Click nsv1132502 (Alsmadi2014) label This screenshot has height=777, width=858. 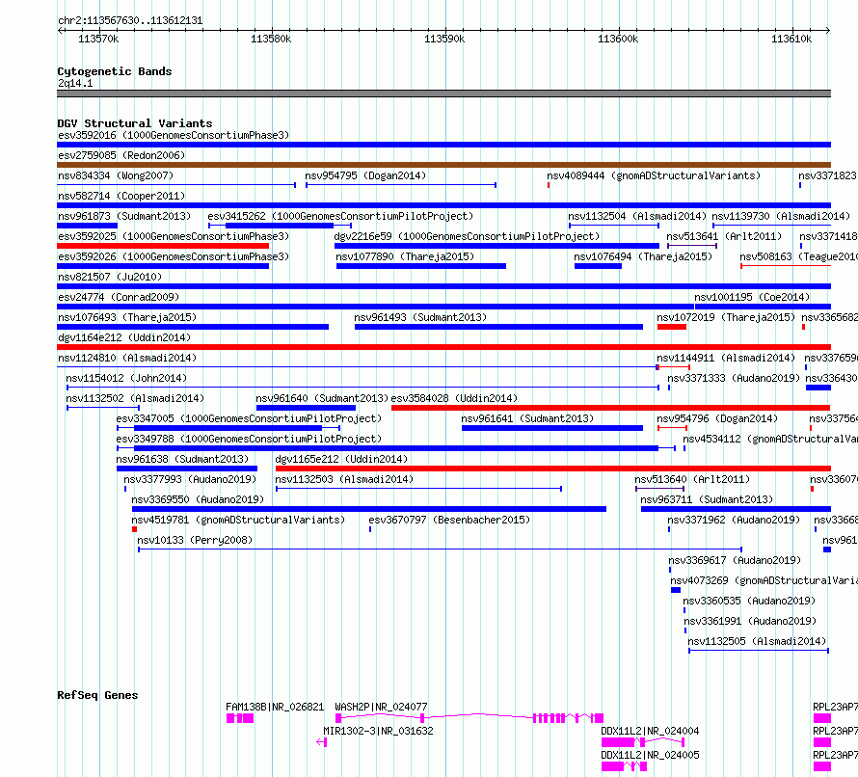pos(135,398)
